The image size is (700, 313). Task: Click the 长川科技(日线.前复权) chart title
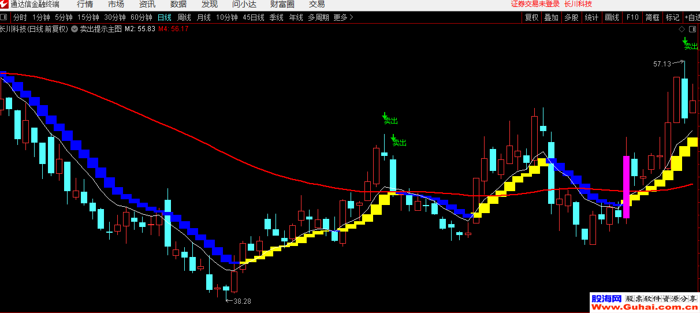[x=34, y=28]
